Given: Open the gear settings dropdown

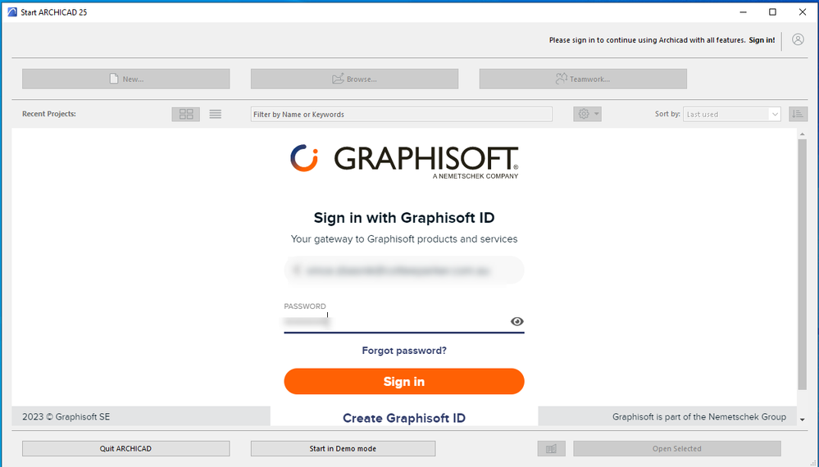Looking at the screenshot, I should [587, 114].
